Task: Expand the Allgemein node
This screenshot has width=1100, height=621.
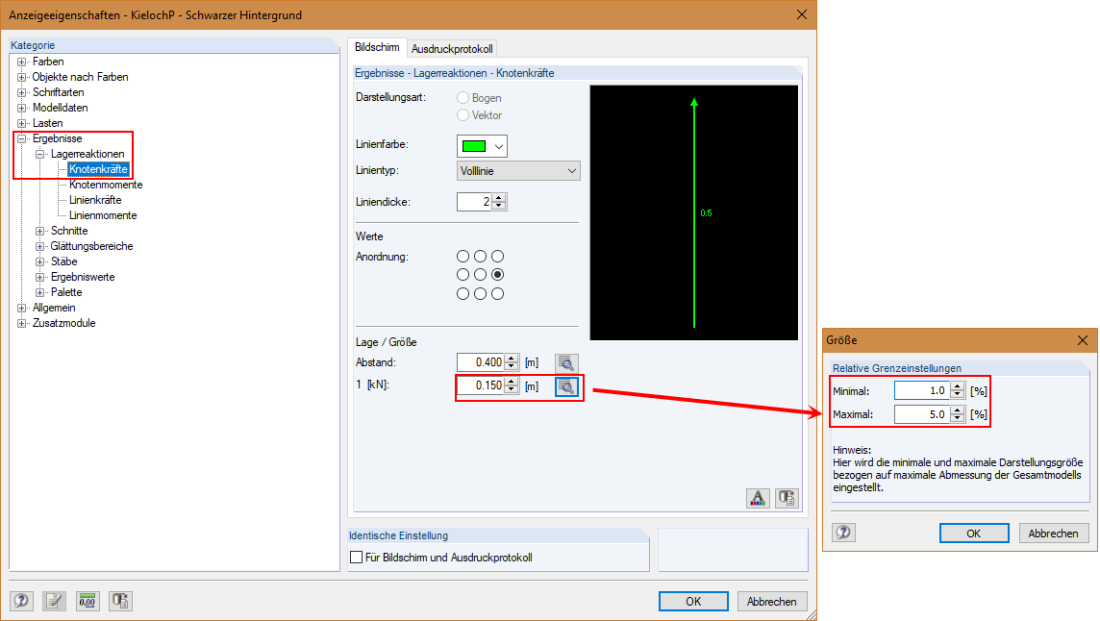Action: [22, 308]
